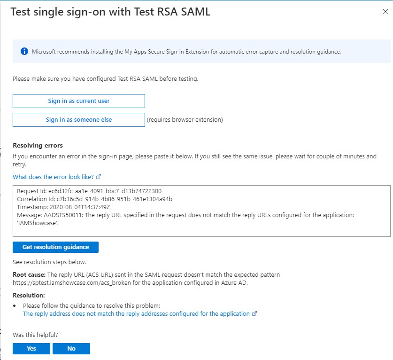This screenshot has height=360, width=393.
Task: Click the blue info icon in banner
Action: pyautogui.click(x=24, y=51)
